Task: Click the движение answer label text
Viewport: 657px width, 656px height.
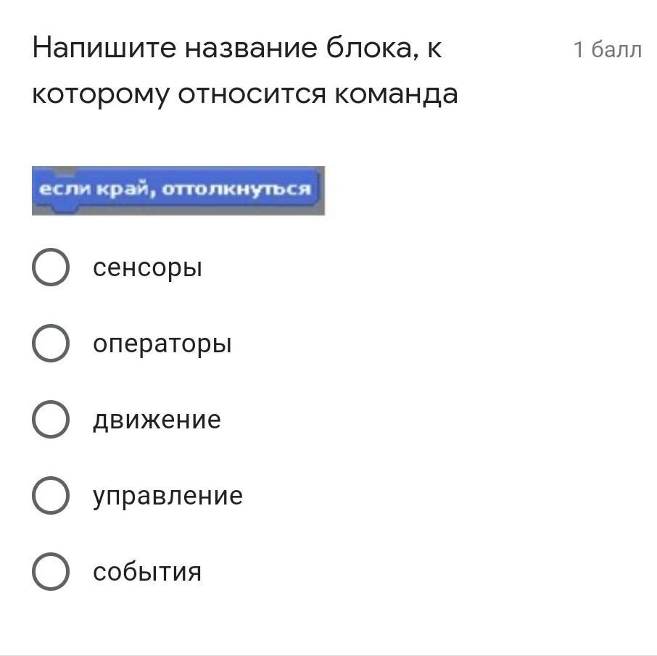Action: pos(157,420)
